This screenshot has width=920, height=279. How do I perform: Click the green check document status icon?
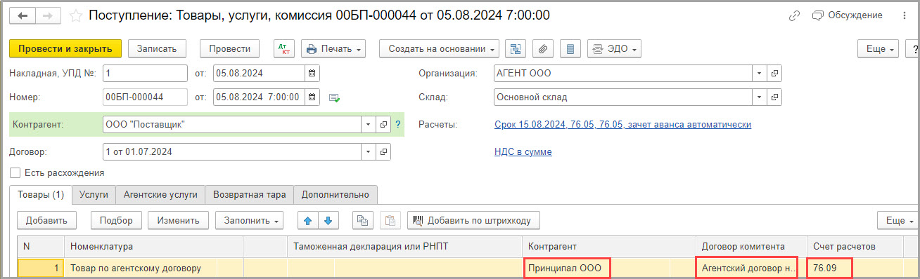click(335, 97)
